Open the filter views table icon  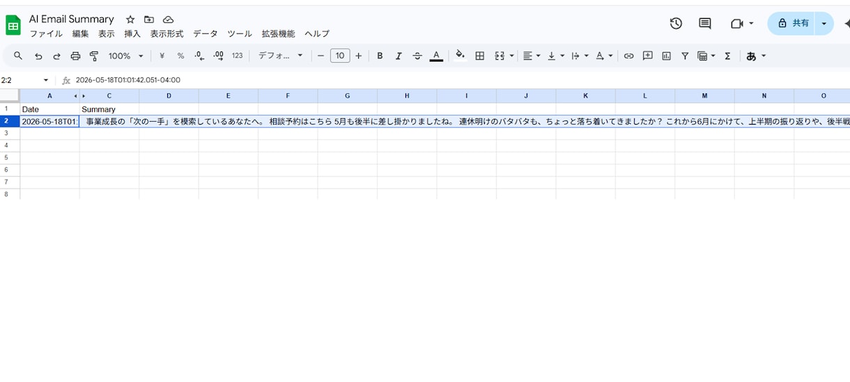pyautogui.click(x=706, y=56)
